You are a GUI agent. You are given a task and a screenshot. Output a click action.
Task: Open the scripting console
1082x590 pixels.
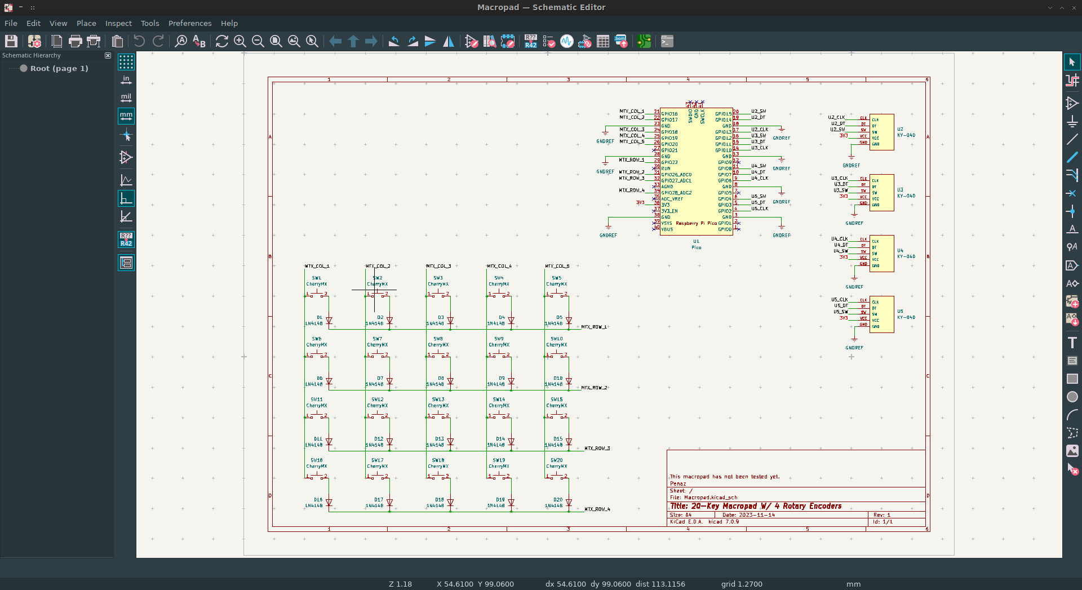[667, 41]
